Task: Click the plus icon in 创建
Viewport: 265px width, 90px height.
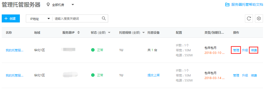Action: [x=6, y=18]
